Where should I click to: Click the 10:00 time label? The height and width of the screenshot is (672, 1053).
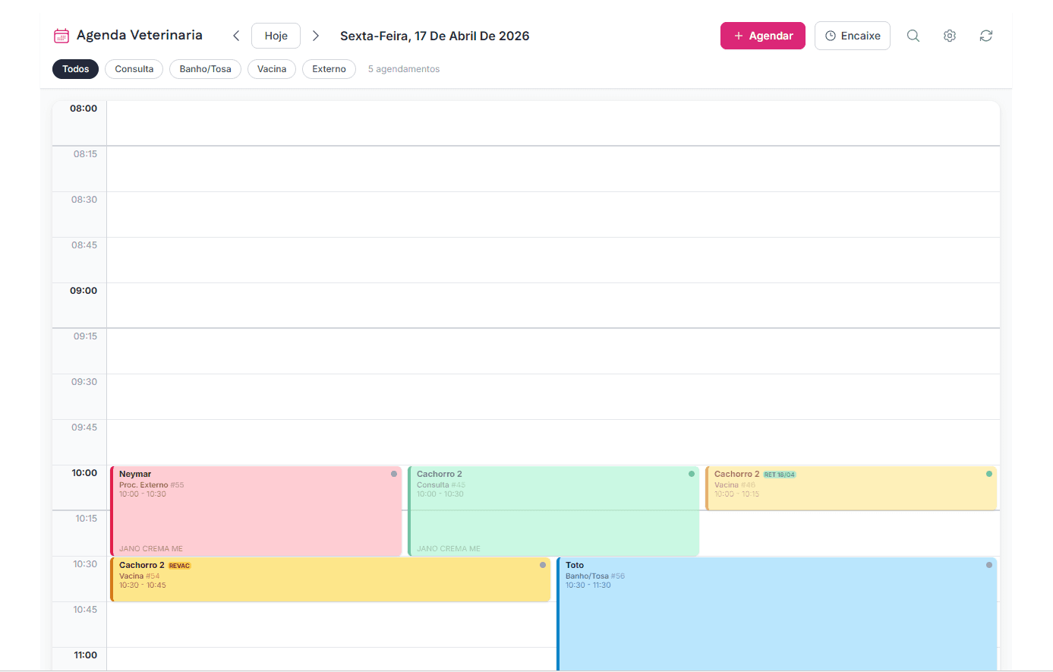(84, 473)
